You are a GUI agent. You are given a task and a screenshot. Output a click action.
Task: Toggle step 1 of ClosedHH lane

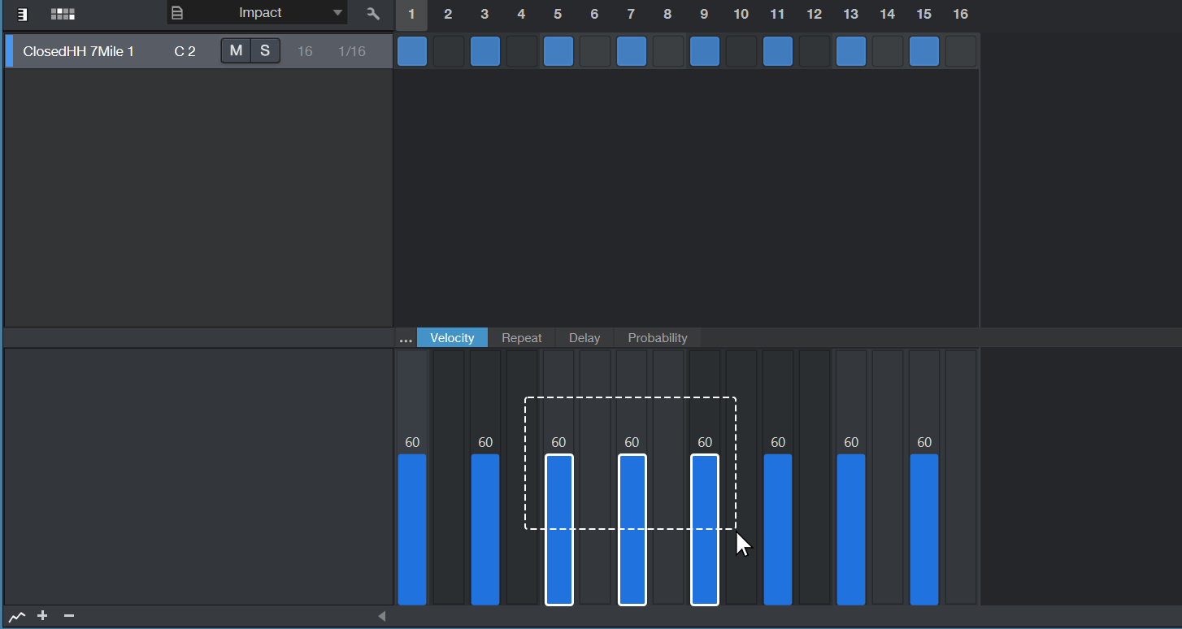click(x=412, y=51)
